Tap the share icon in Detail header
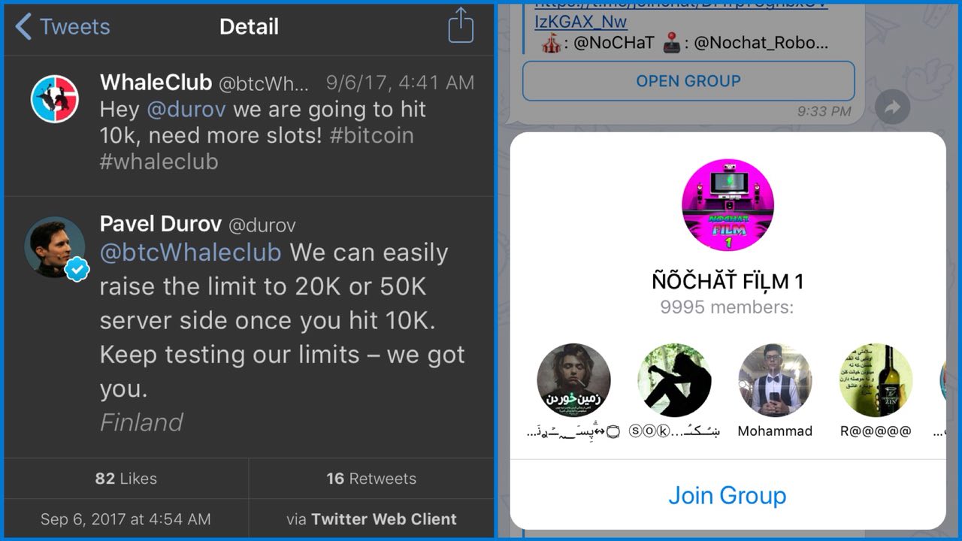The width and height of the screenshot is (962, 541). [x=461, y=25]
